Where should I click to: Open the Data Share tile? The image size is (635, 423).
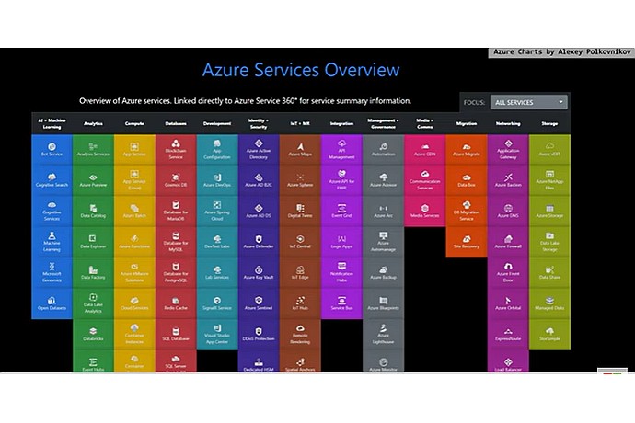tap(549, 273)
